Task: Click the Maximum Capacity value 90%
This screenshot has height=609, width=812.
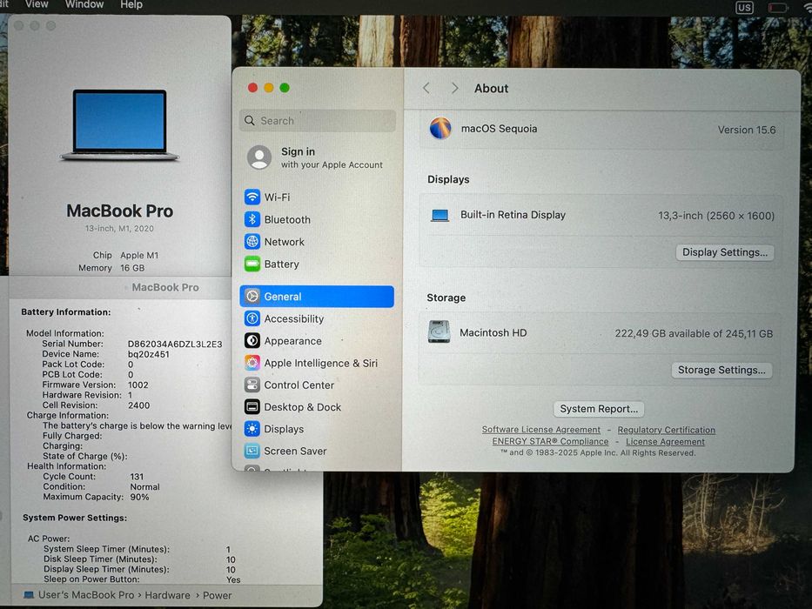Action: point(139,497)
